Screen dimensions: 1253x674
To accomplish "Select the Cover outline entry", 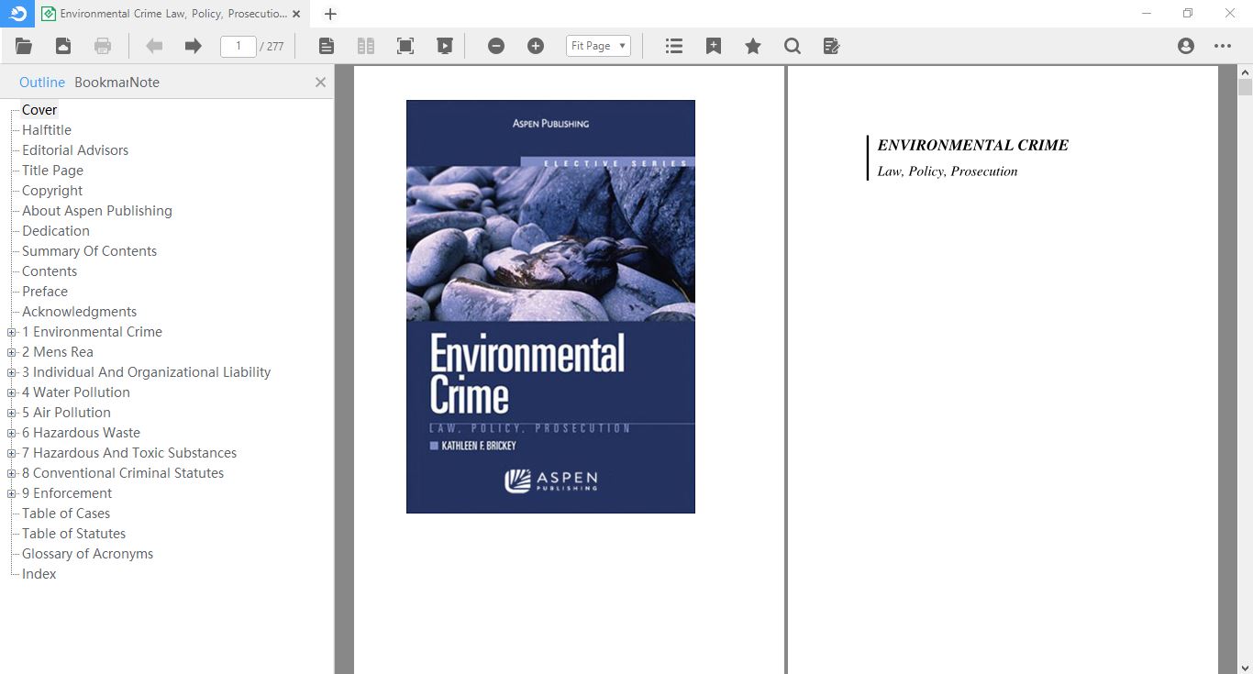I will pyautogui.click(x=39, y=110).
